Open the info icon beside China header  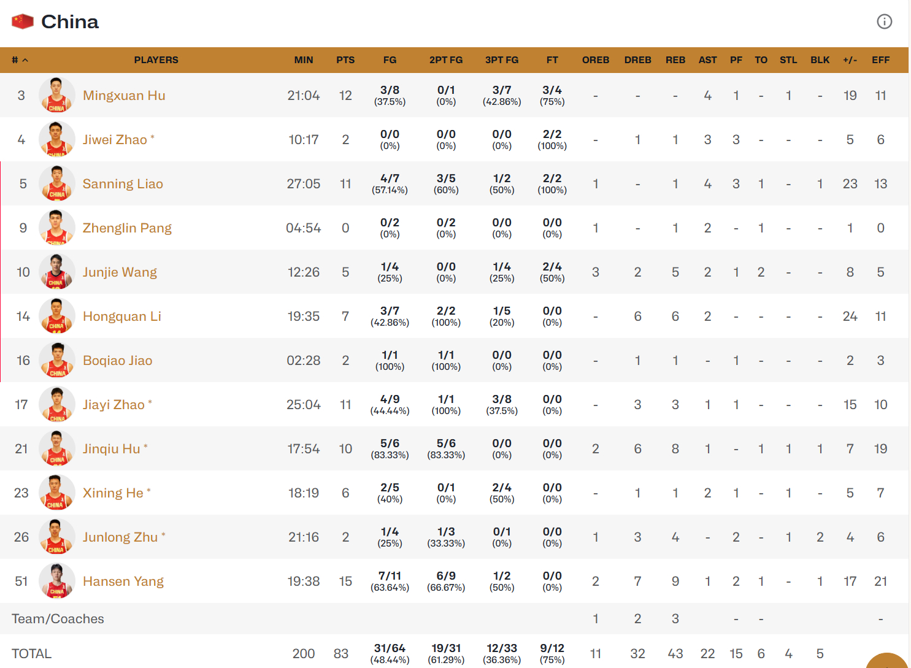coord(884,21)
